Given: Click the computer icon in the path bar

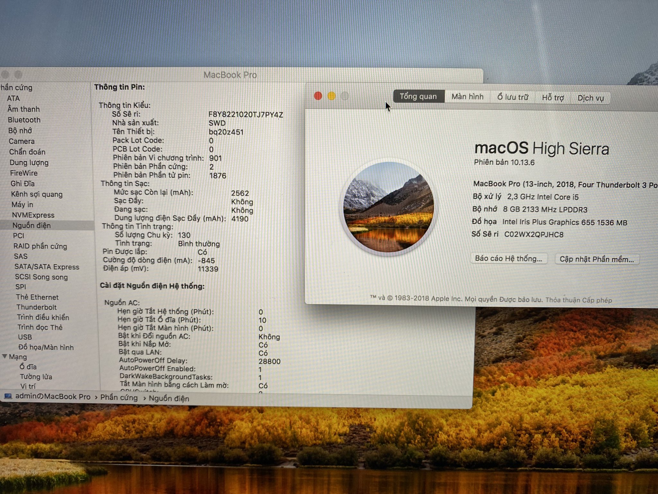Looking at the screenshot, I should point(8,396).
